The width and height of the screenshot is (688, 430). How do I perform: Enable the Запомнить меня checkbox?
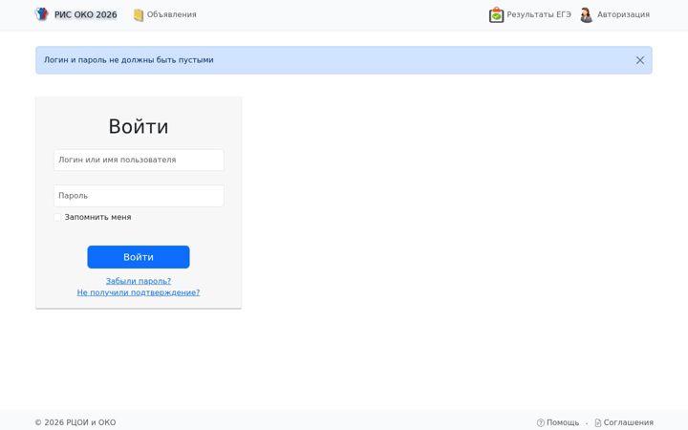pos(57,217)
